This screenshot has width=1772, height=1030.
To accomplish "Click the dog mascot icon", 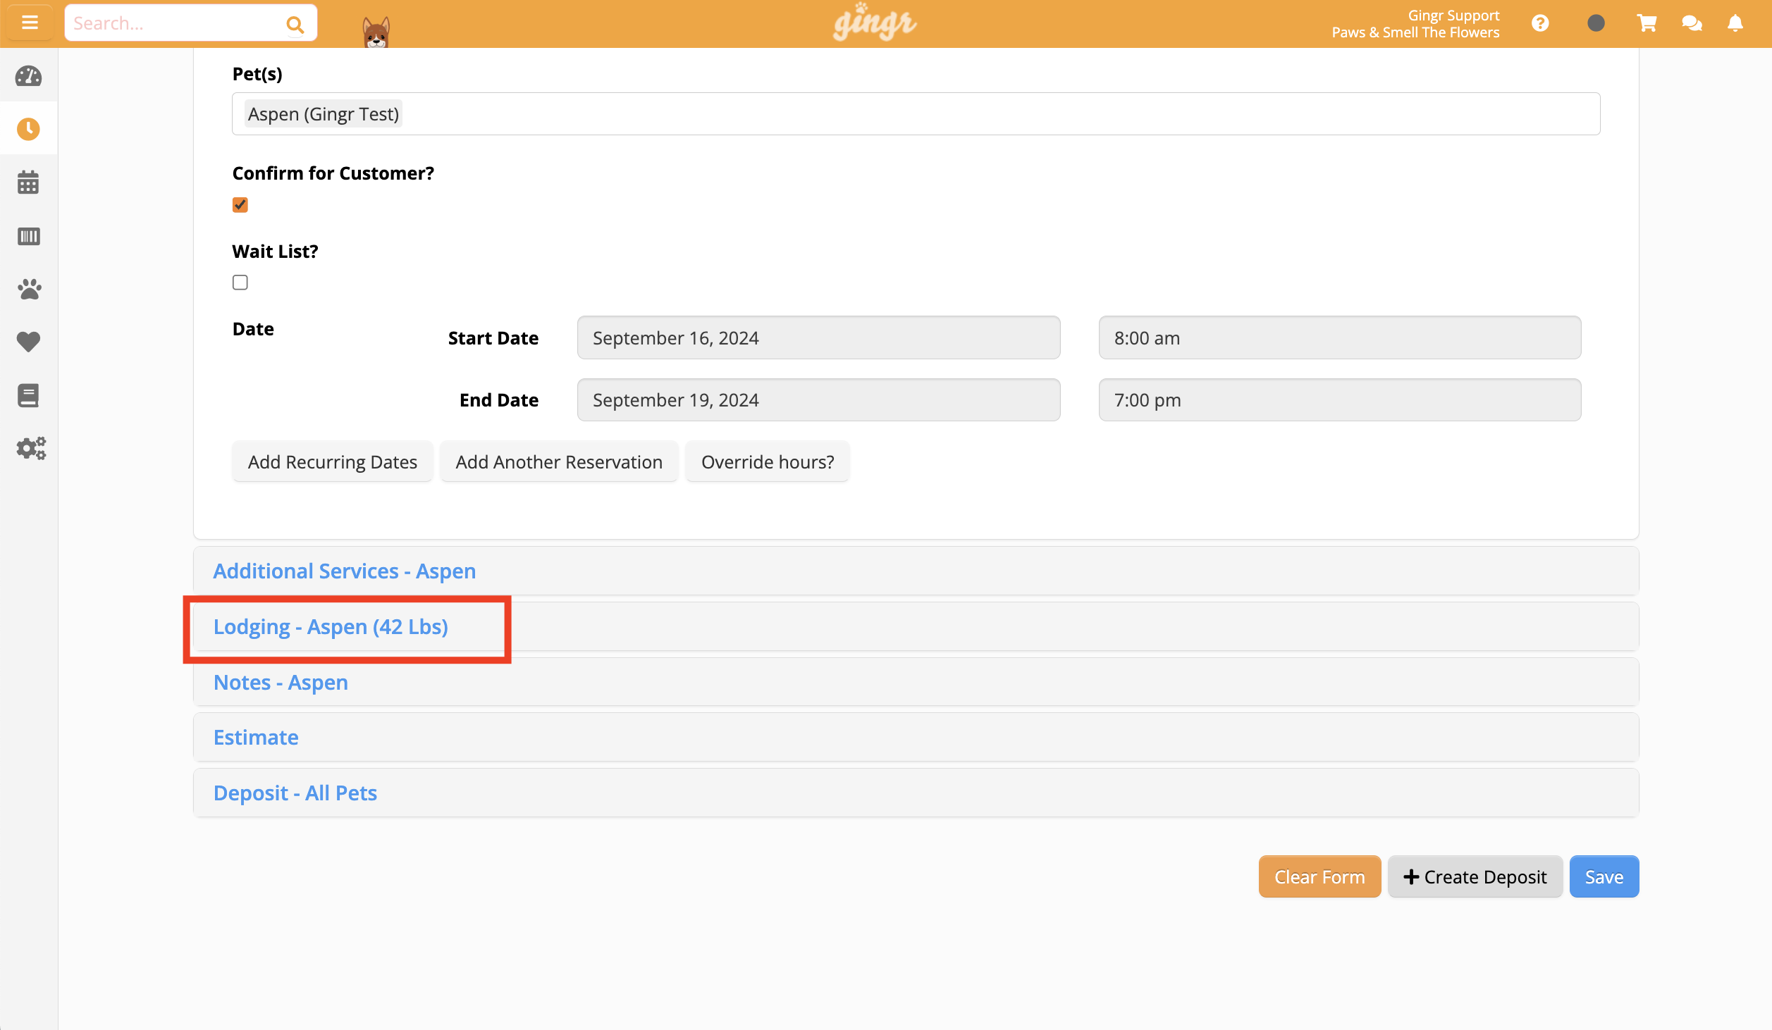I will click(376, 32).
